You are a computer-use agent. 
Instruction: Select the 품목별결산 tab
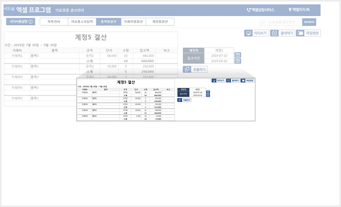coord(108,22)
